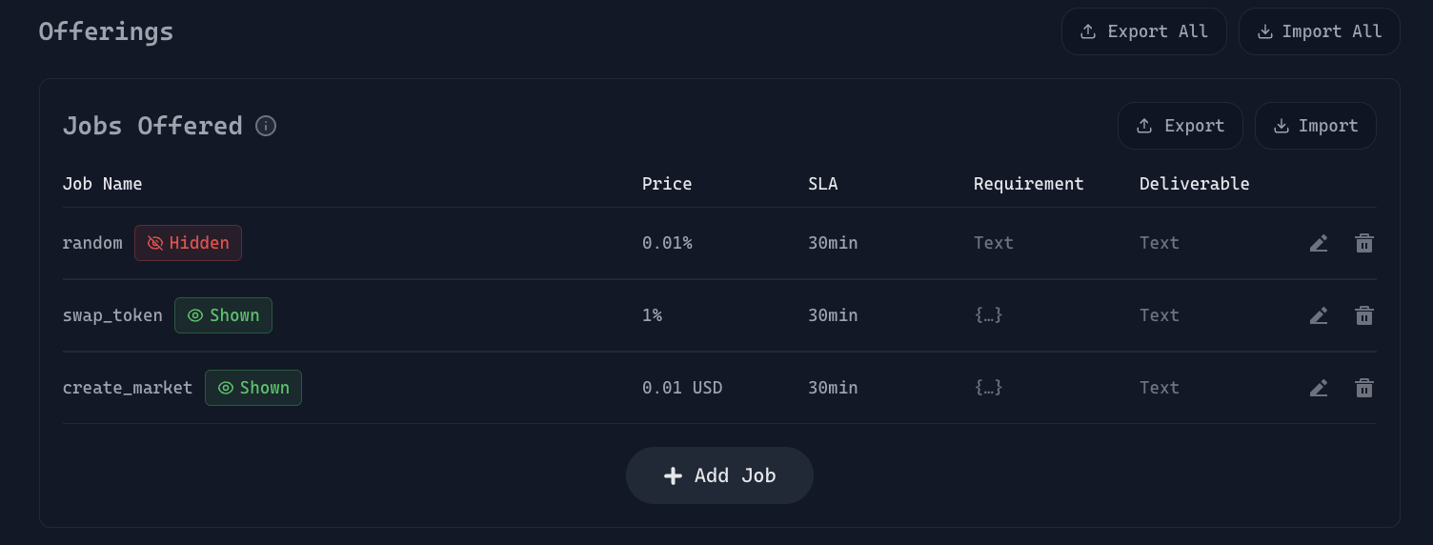Image resolution: width=1433 pixels, height=545 pixels.
Task: Click the info icon beside Jobs Offered
Action: [x=266, y=126]
